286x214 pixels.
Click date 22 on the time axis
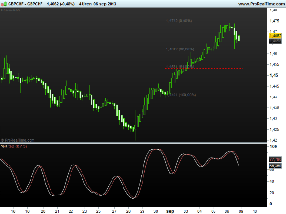pyautogui.click(x=71, y=211)
